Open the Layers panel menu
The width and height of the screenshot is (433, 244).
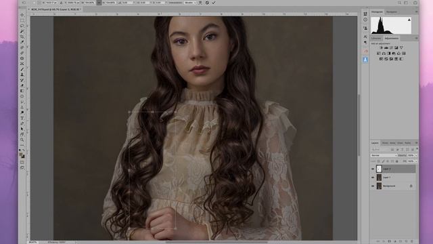[416, 143]
